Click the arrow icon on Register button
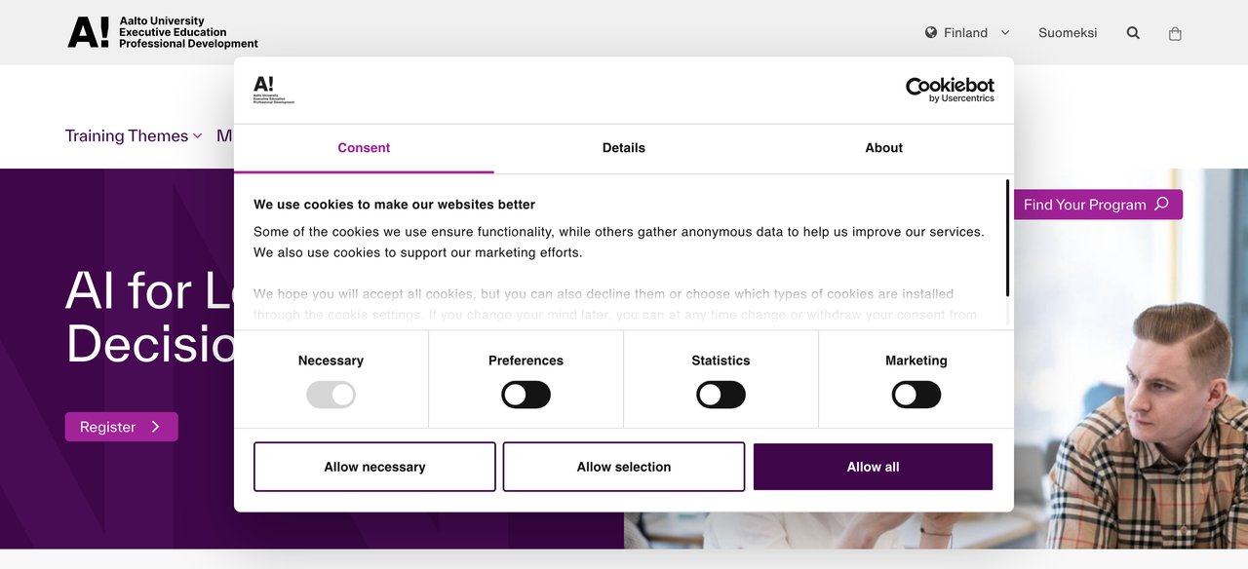This screenshot has height=569, width=1248. click(155, 427)
